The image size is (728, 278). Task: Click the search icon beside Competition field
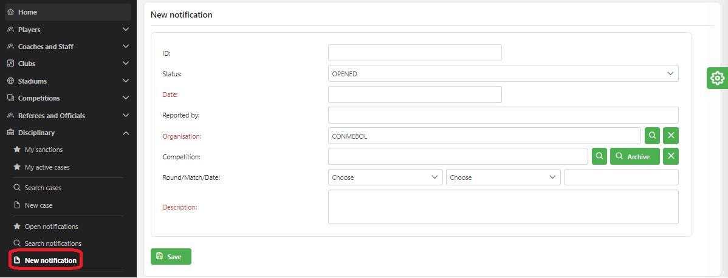(599, 156)
